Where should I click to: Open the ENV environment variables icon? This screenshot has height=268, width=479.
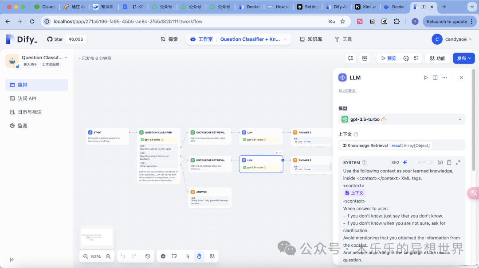(365, 58)
